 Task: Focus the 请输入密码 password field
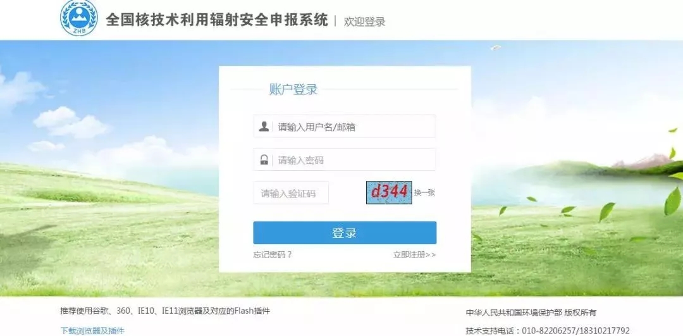point(345,159)
